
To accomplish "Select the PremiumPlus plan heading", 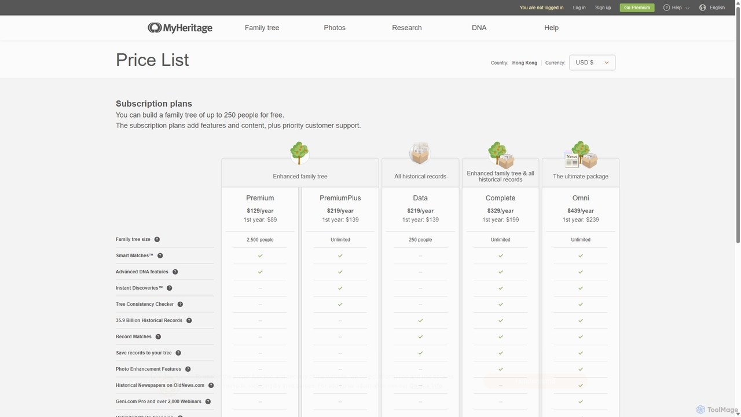I will tap(340, 198).
